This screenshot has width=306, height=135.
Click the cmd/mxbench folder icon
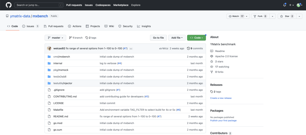(x=49, y=57)
